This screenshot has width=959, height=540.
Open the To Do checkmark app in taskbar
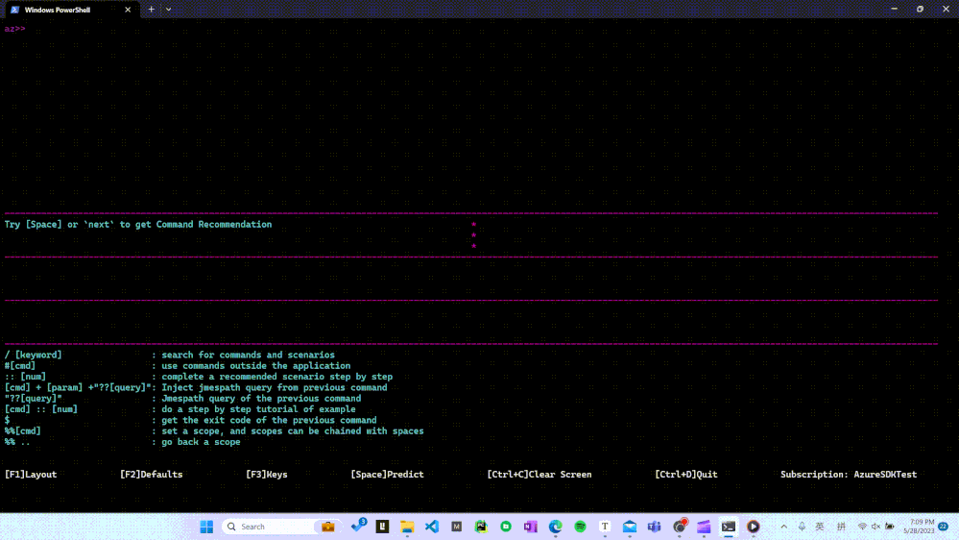coord(358,526)
